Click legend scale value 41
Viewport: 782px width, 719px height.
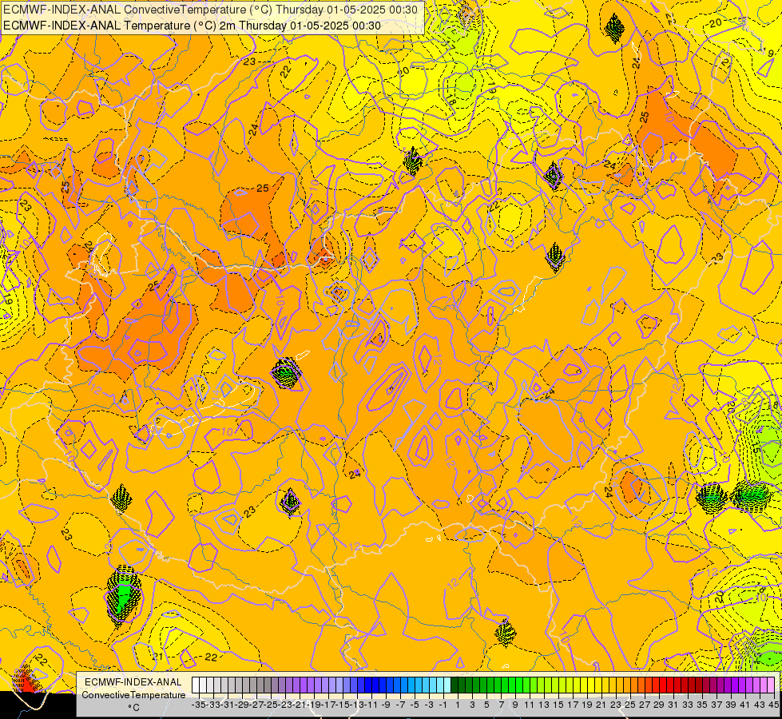(x=745, y=705)
